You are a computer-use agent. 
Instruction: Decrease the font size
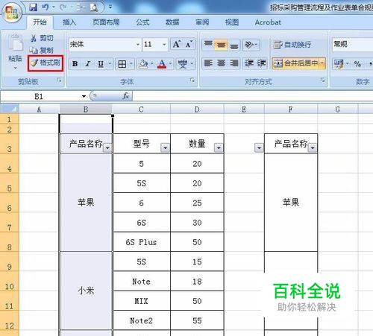click(x=189, y=45)
